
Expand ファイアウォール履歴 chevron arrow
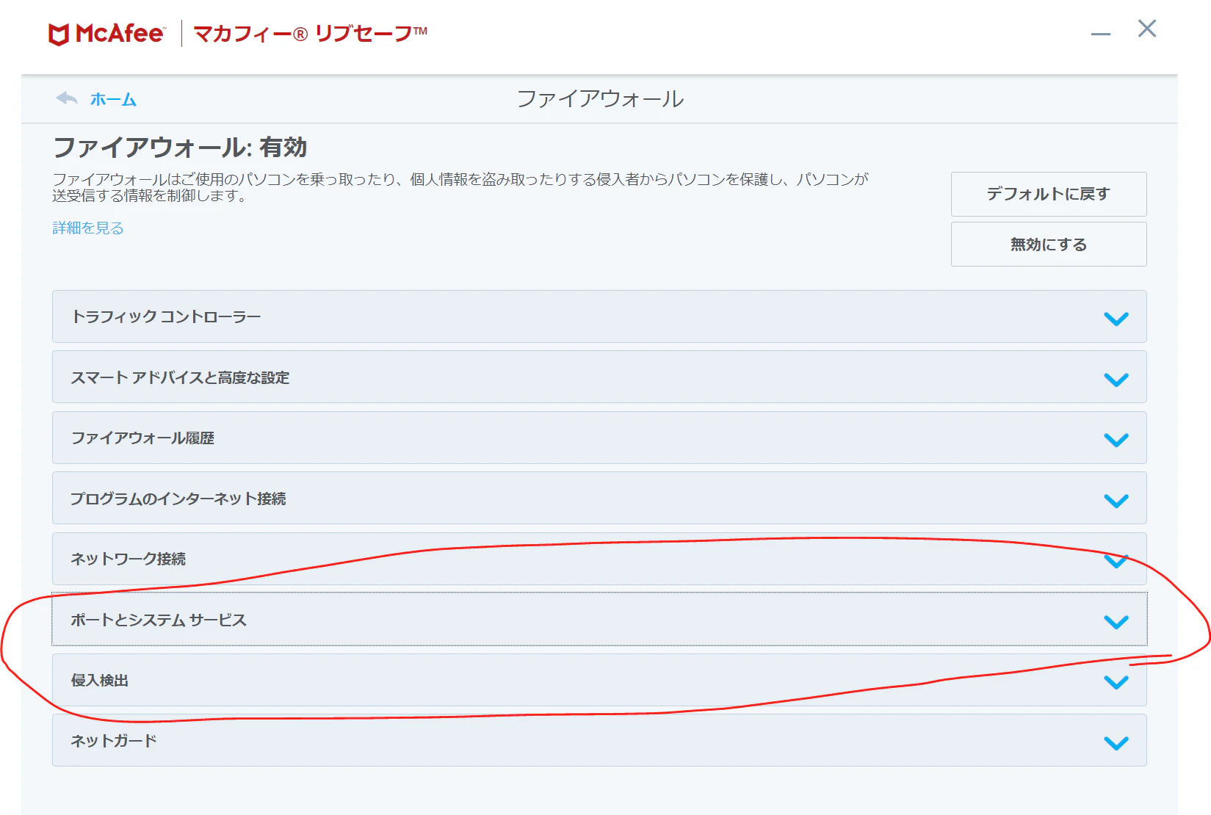(x=1116, y=440)
